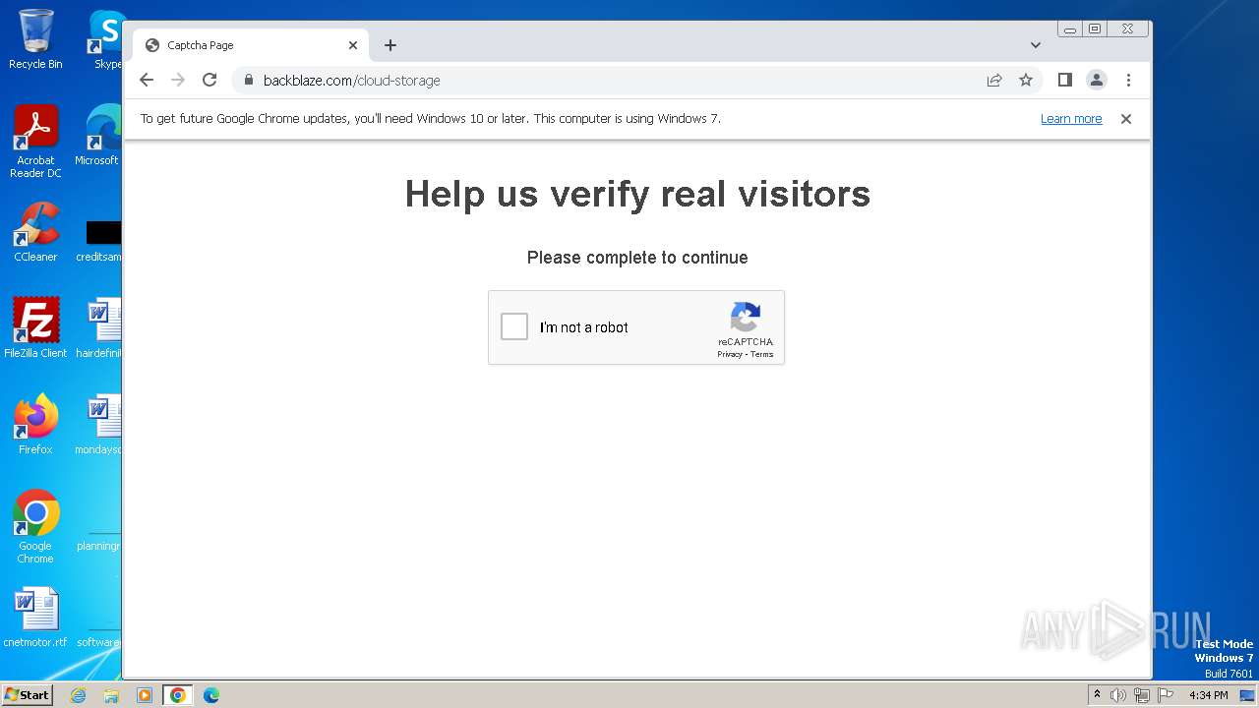Bookmark this page with the star icon

(x=1026, y=80)
